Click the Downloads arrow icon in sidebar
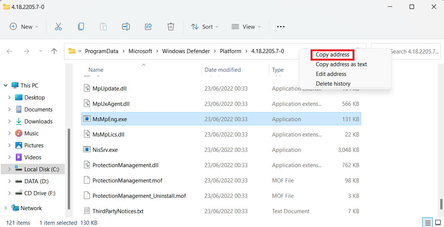The image size is (444, 227). coord(19,121)
